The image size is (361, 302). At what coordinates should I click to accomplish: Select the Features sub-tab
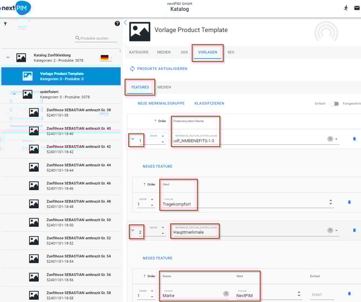(140, 87)
